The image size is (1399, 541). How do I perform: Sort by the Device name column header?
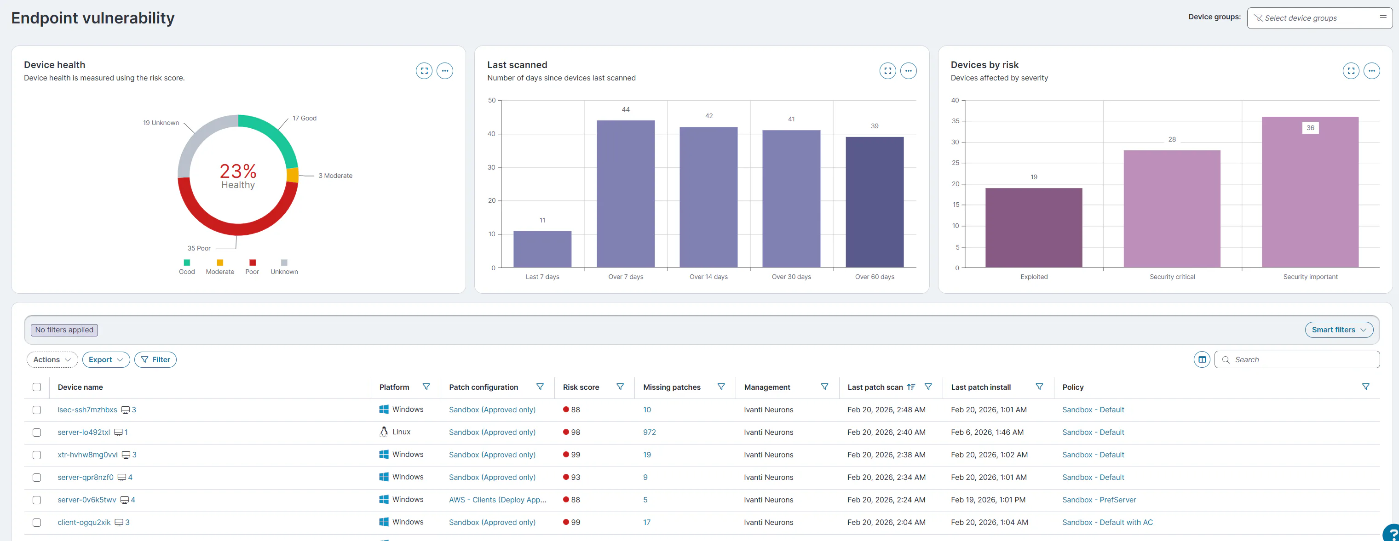81,387
